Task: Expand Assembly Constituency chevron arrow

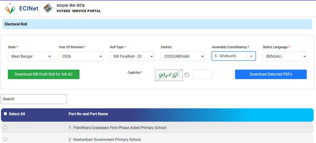Action: (251, 56)
